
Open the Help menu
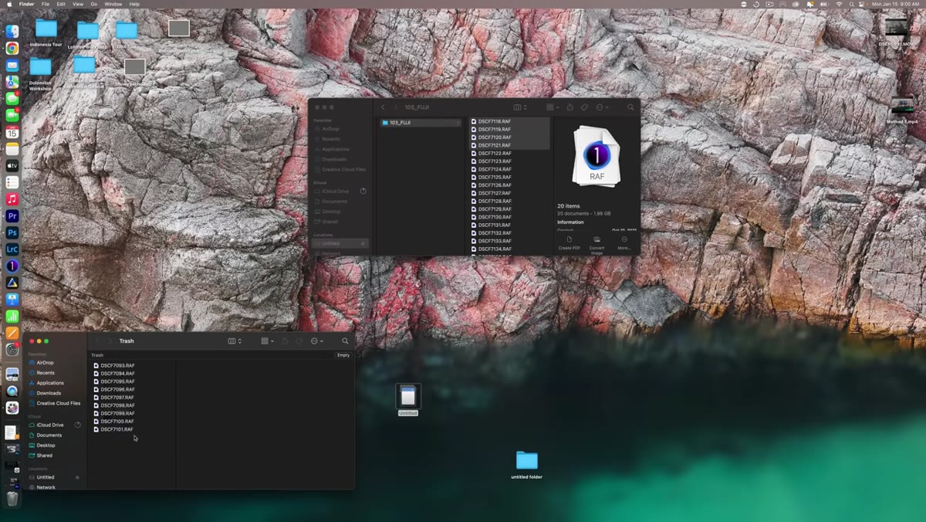pyautogui.click(x=134, y=4)
